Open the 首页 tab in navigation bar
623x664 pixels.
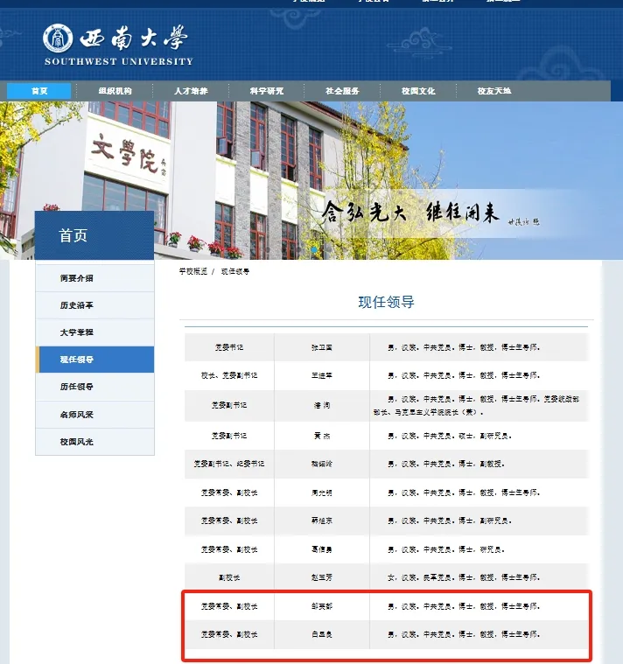[39, 91]
